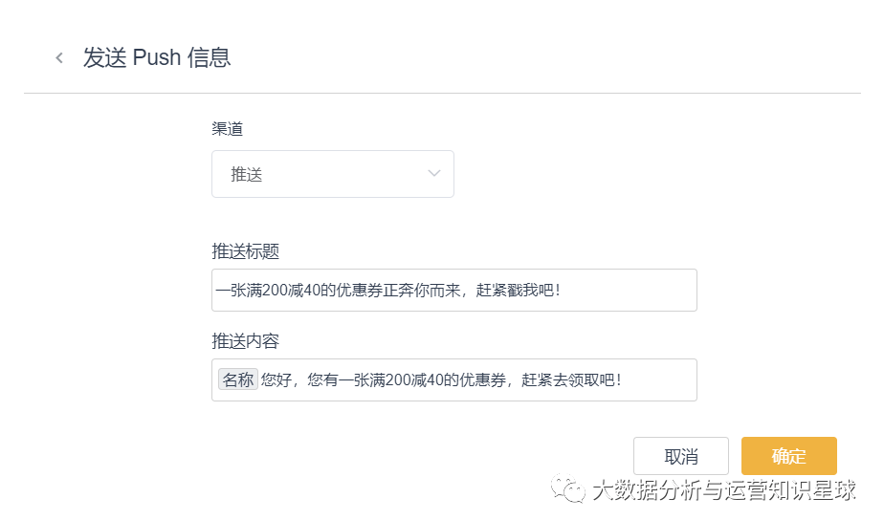The image size is (884, 520).
Task: Open the 渠道 channel combo box
Action: click(x=333, y=174)
